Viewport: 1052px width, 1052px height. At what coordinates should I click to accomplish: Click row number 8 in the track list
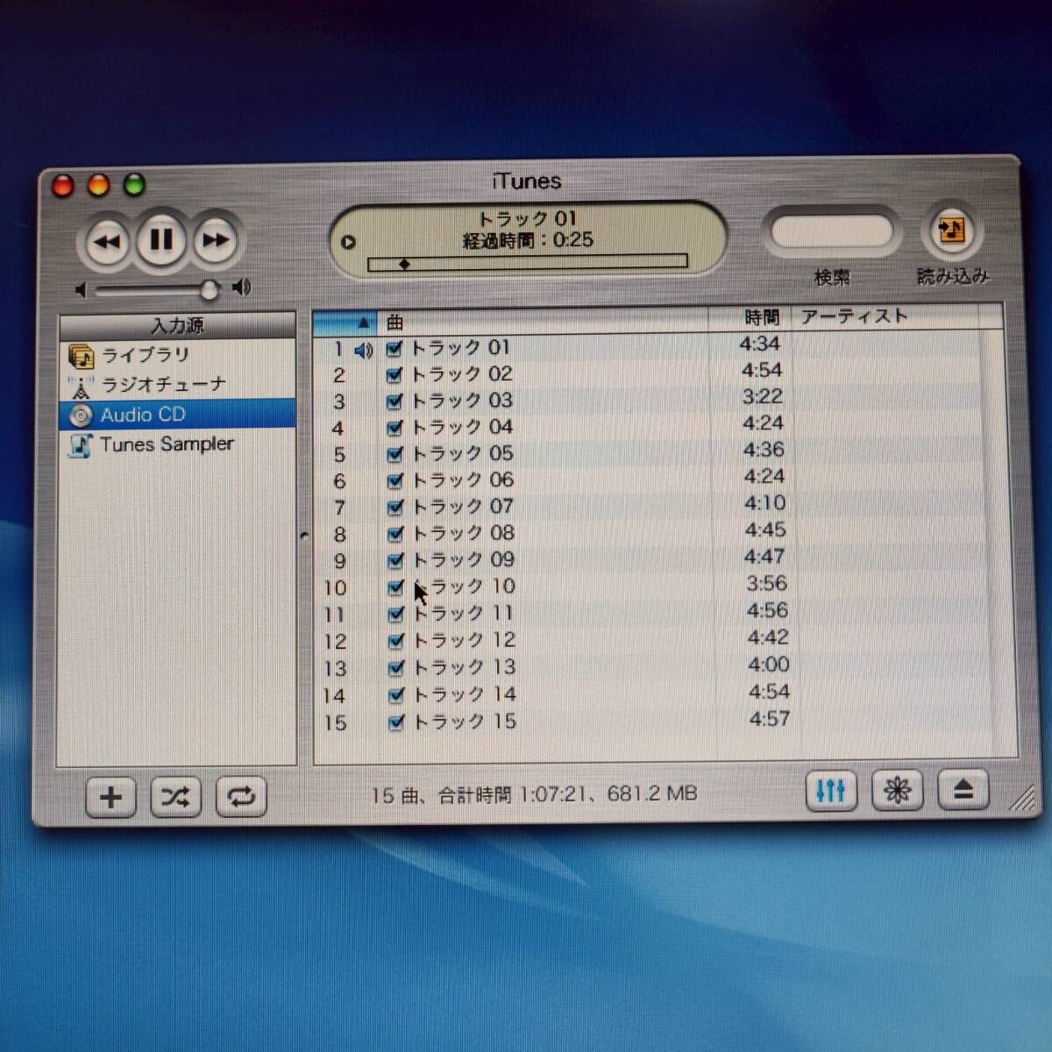[x=339, y=535]
